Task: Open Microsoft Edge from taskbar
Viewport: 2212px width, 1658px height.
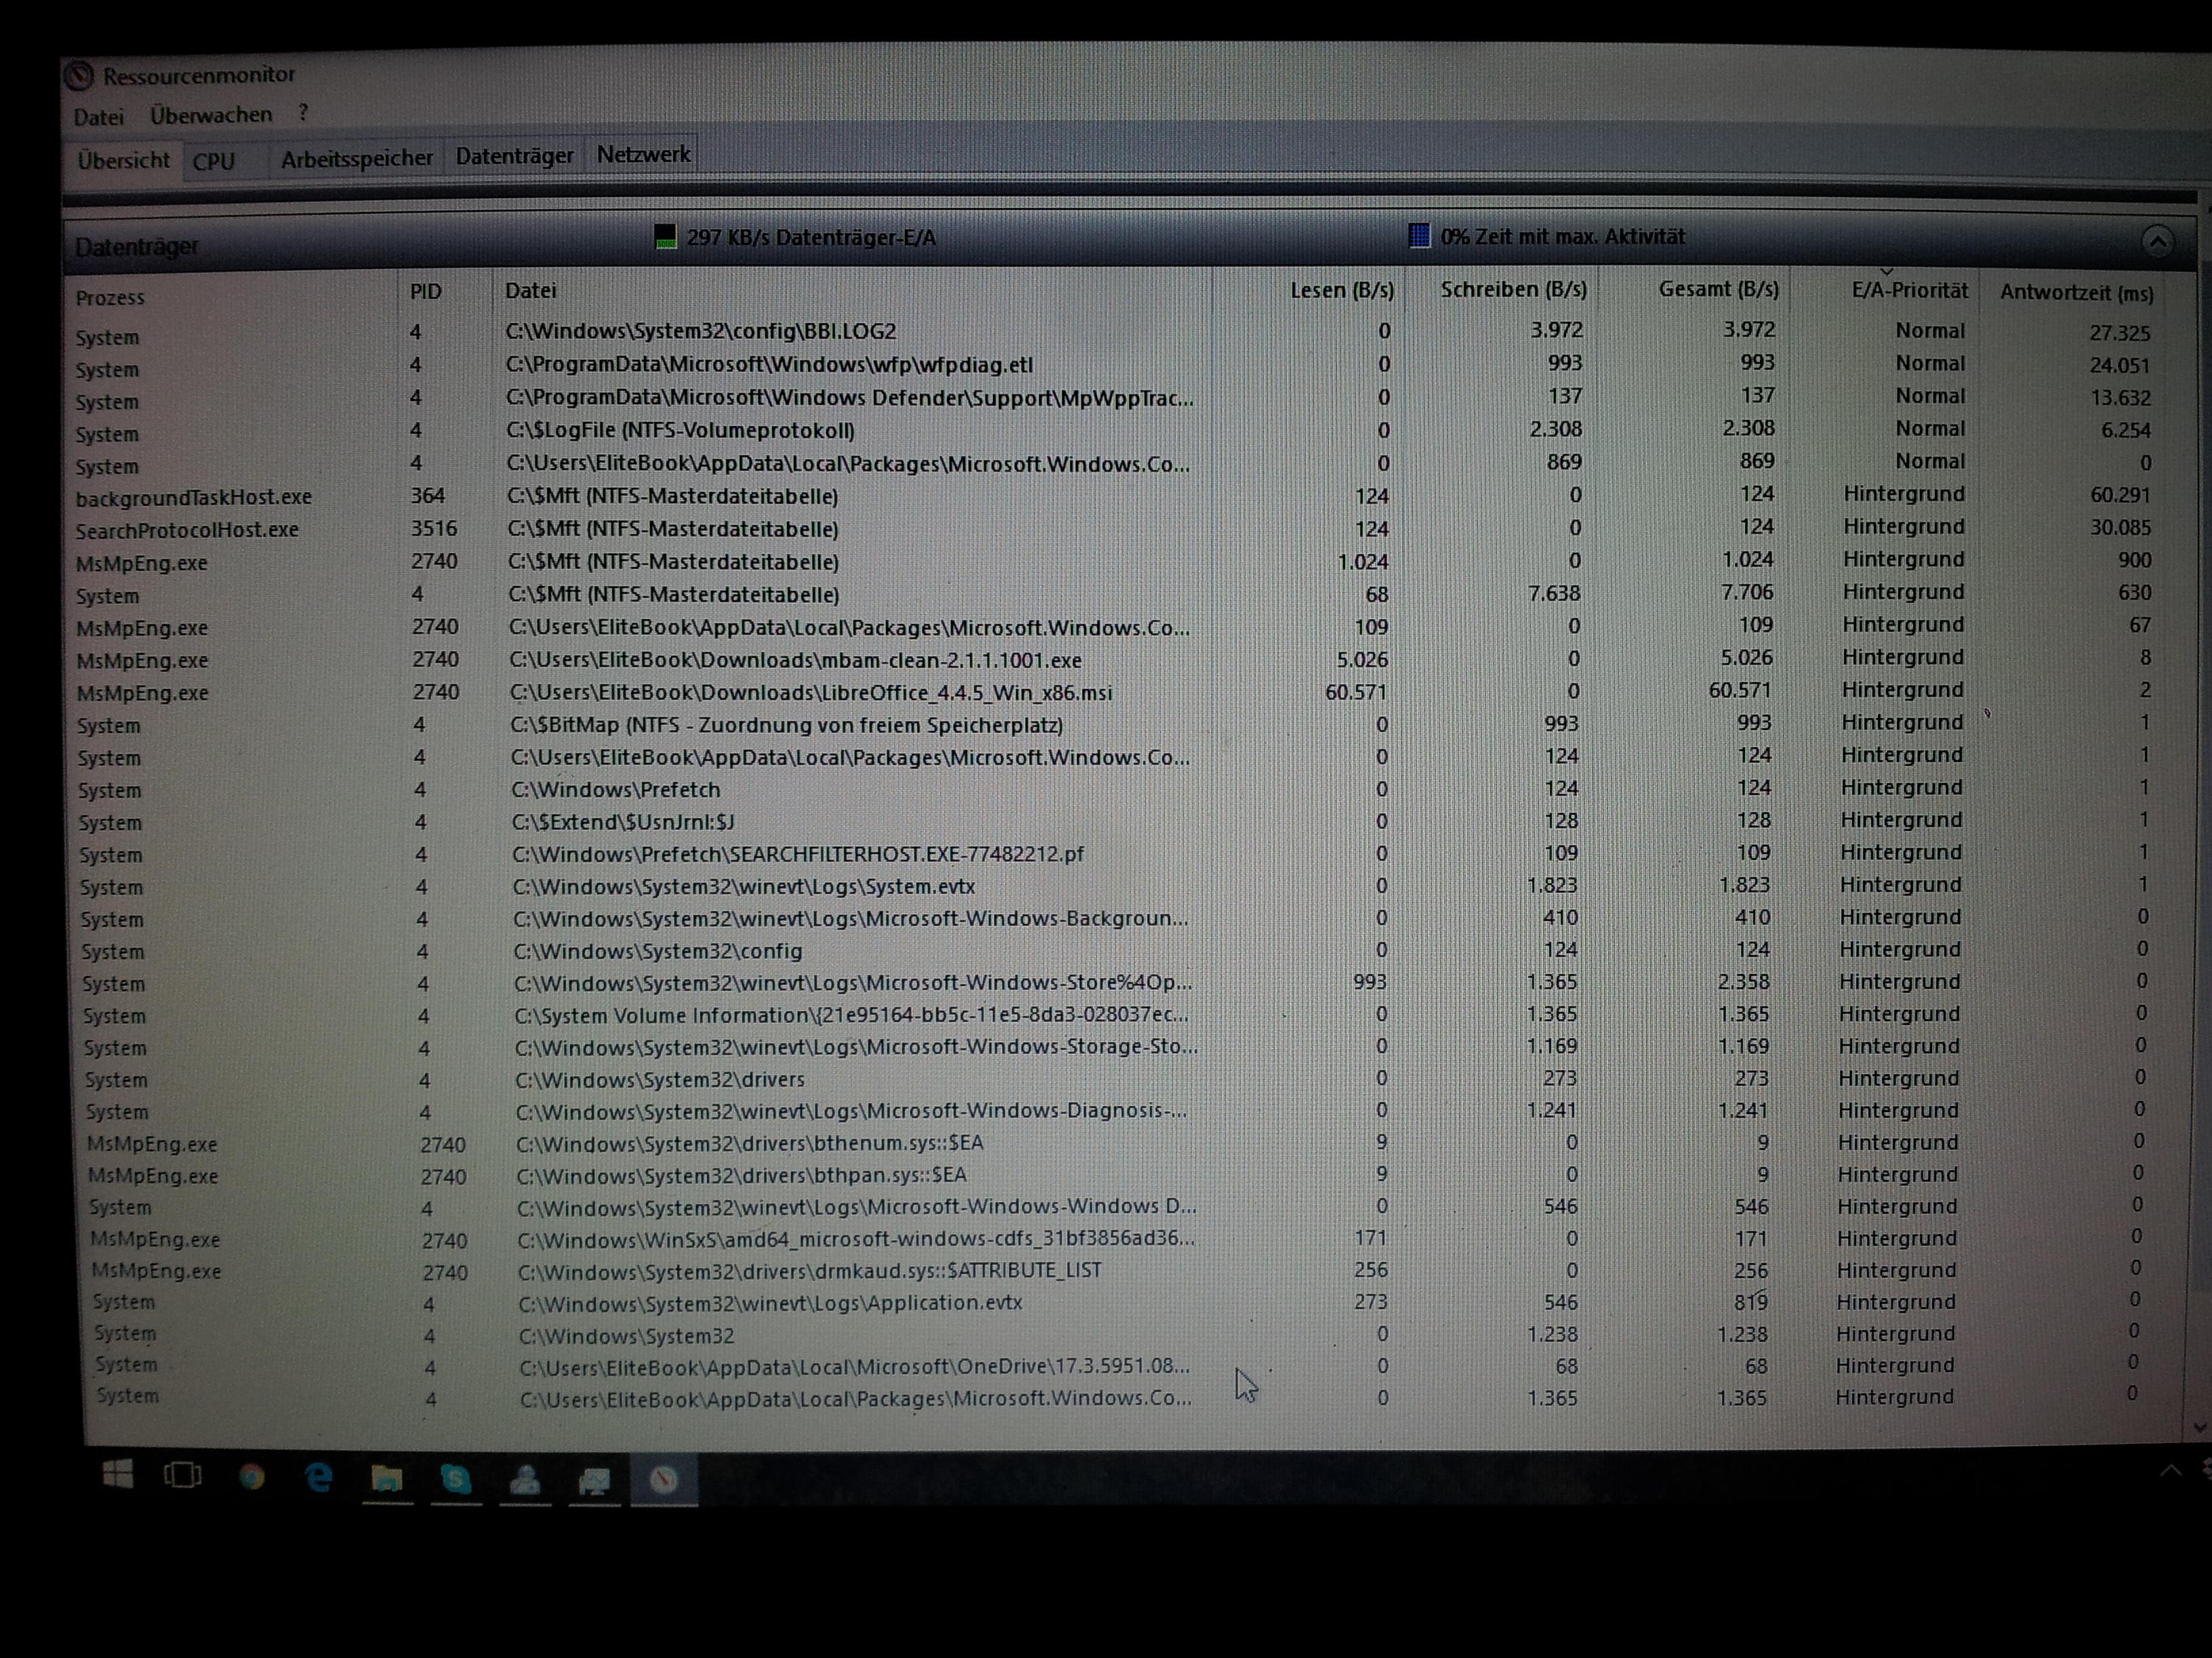Action: tap(319, 1477)
